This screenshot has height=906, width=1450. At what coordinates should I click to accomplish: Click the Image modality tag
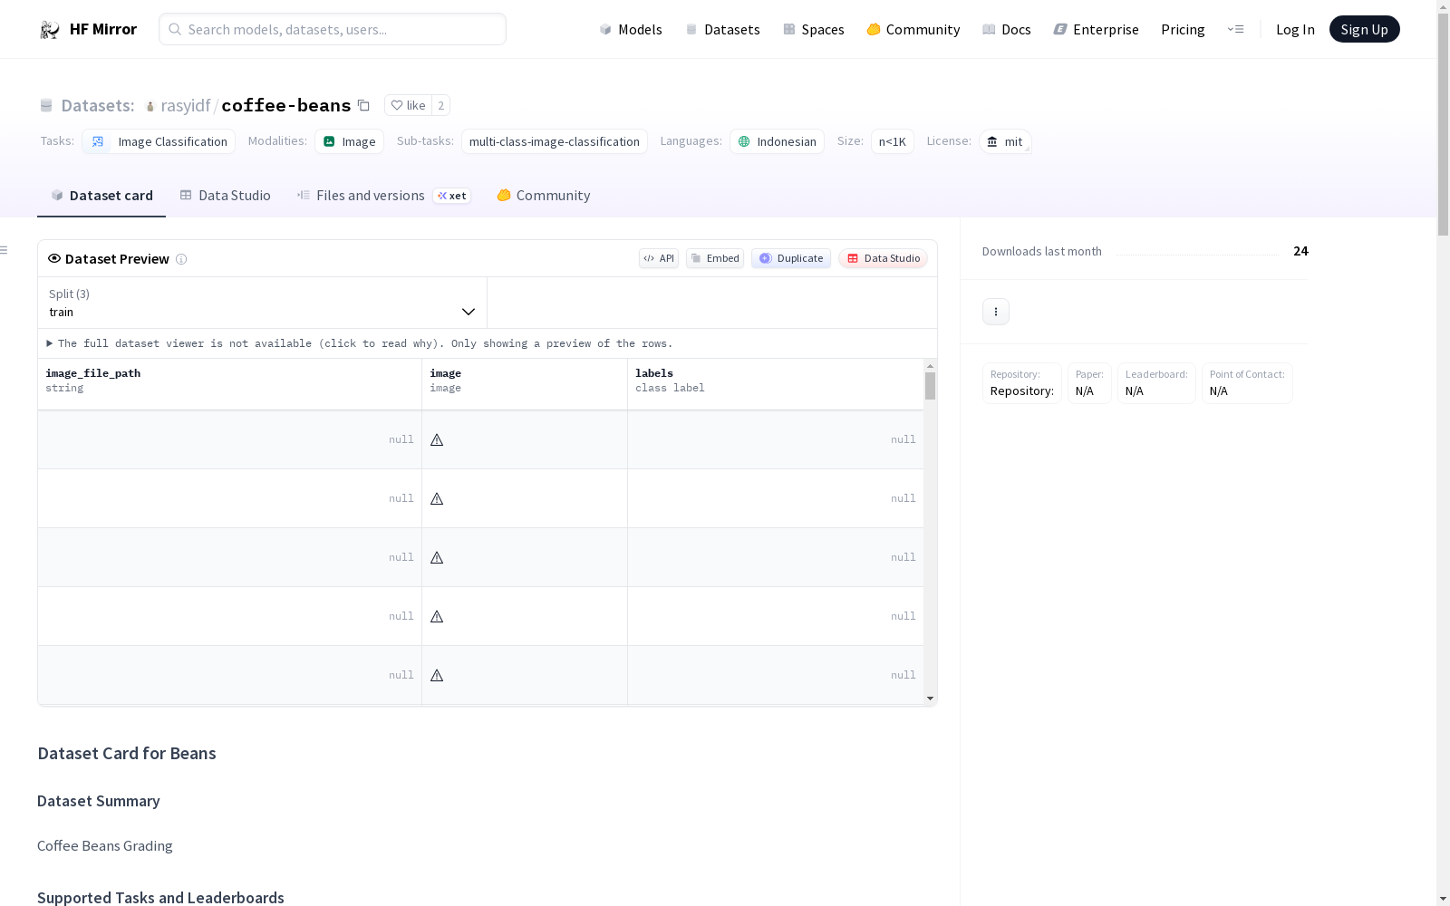point(349,141)
